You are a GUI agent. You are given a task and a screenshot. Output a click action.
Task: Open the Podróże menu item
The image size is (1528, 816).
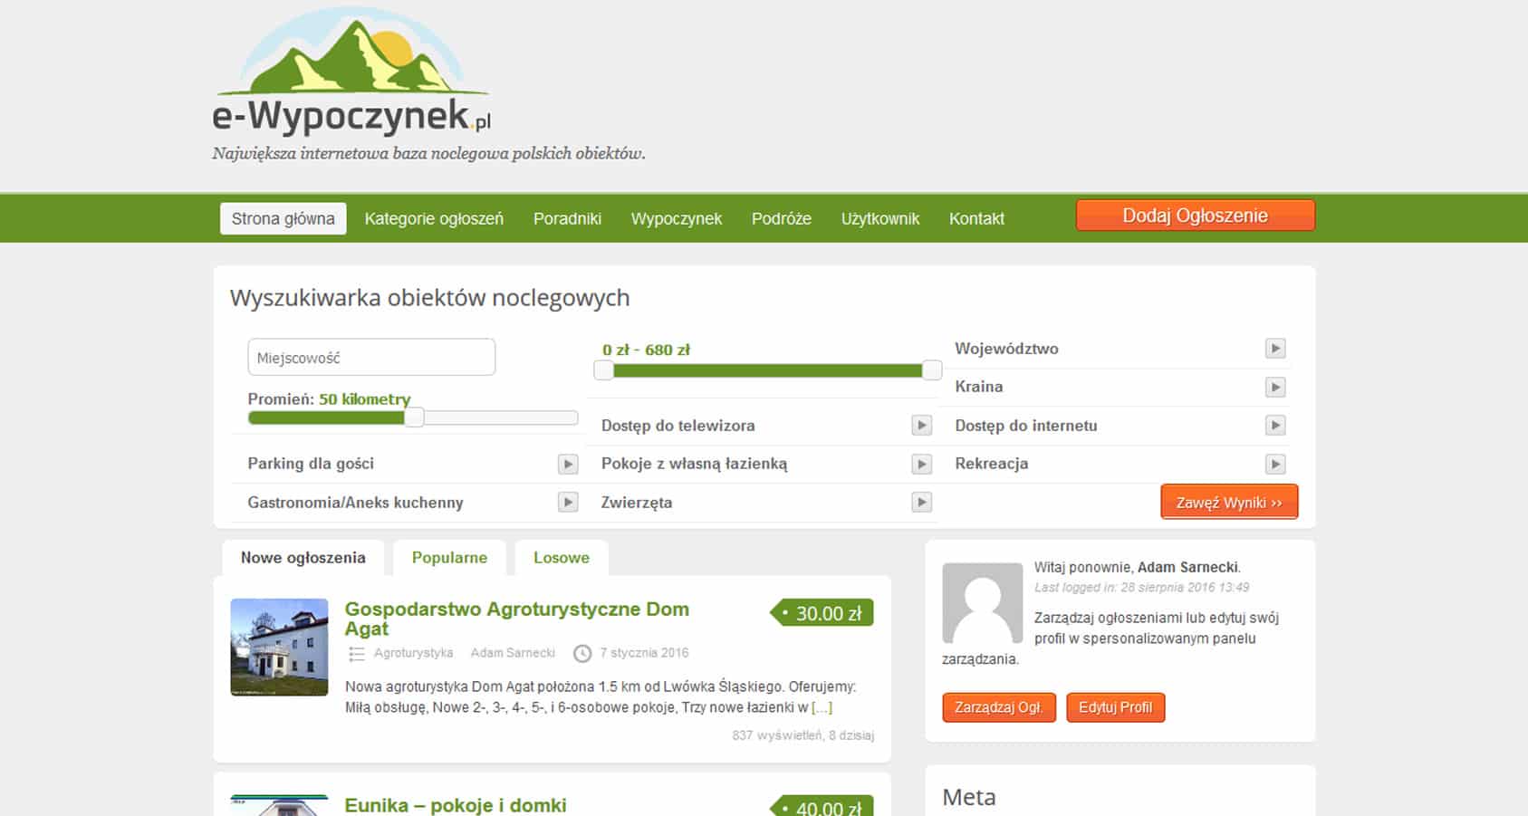click(782, 218)
